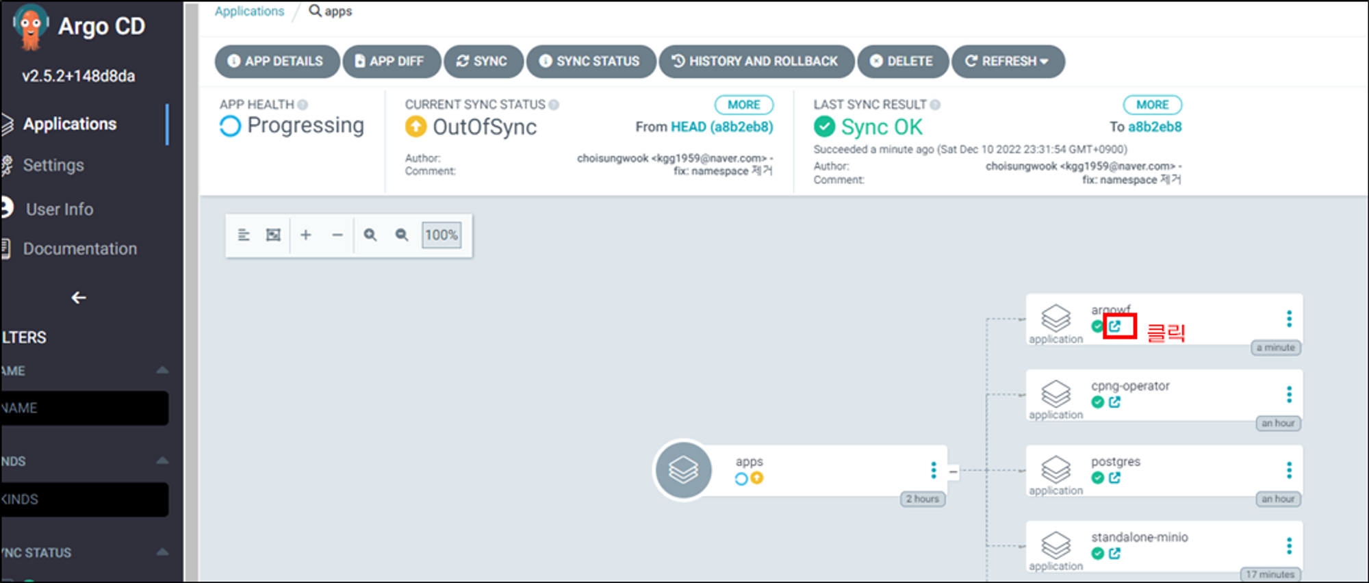Collapse the sidebar with the left arrow
The height and width of the screenshot is (583, 1369).
tap(79, 298)
